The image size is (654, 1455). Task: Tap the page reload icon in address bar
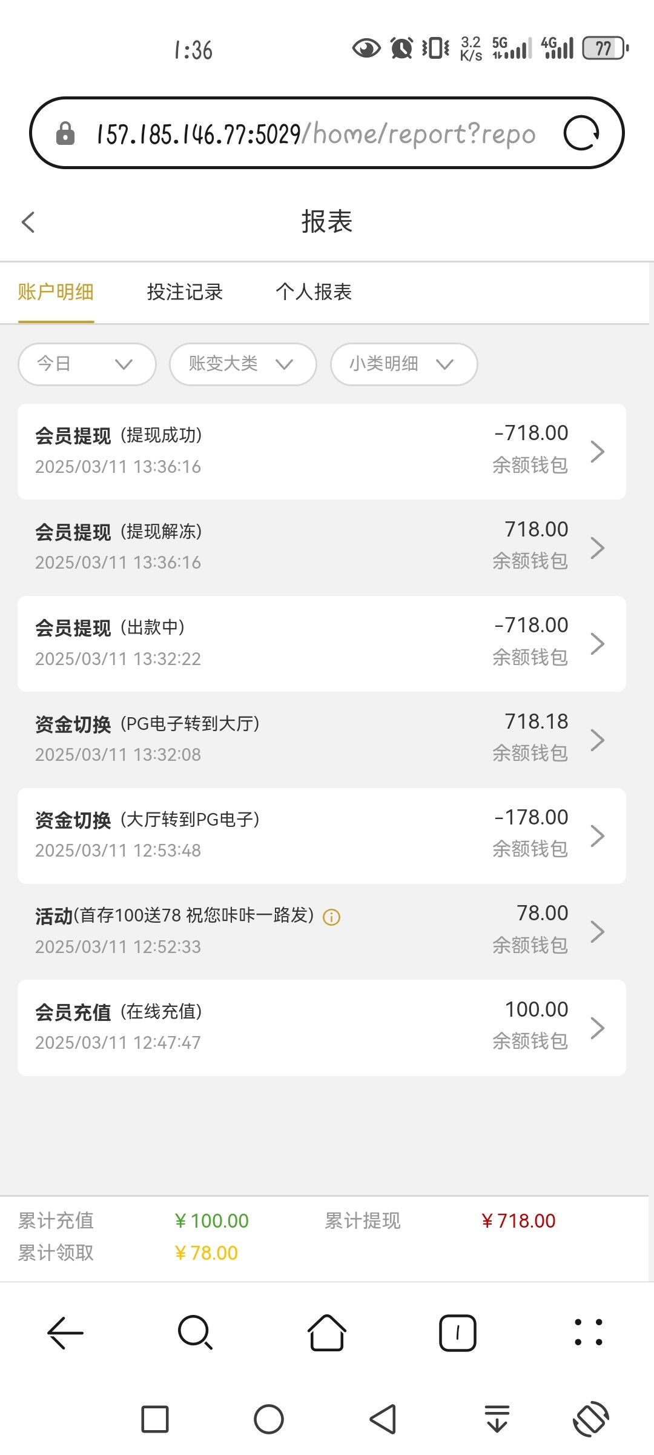point(581,133)
